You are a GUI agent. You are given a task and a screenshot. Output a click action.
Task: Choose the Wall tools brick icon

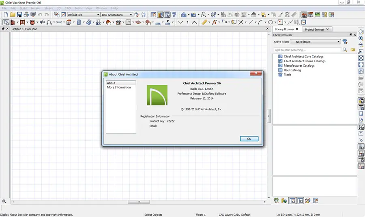[13, 22]
